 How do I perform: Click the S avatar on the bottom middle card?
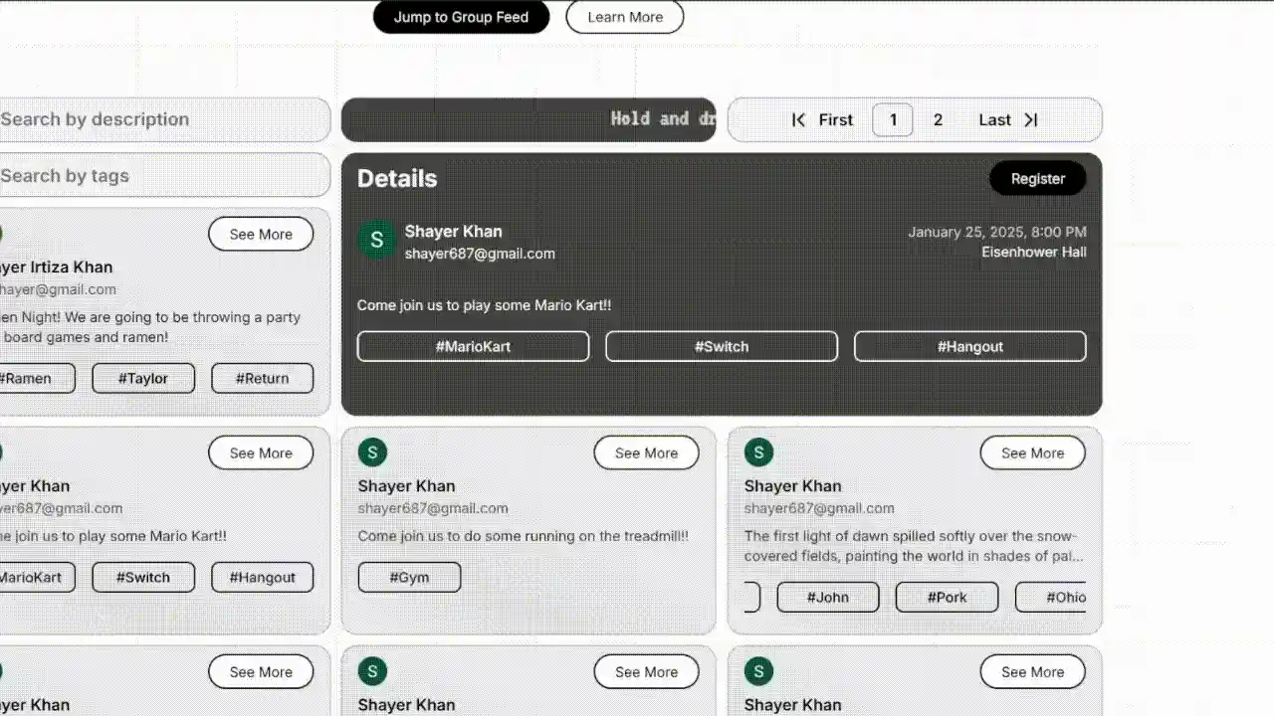[372, 671]
